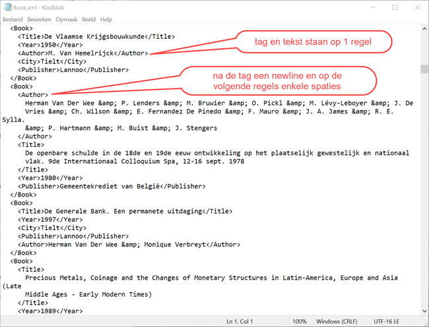The width and height of the screenshot is (429, 327).
Task: Click the scroll up arrow of text area
Action: pos(424,28)
